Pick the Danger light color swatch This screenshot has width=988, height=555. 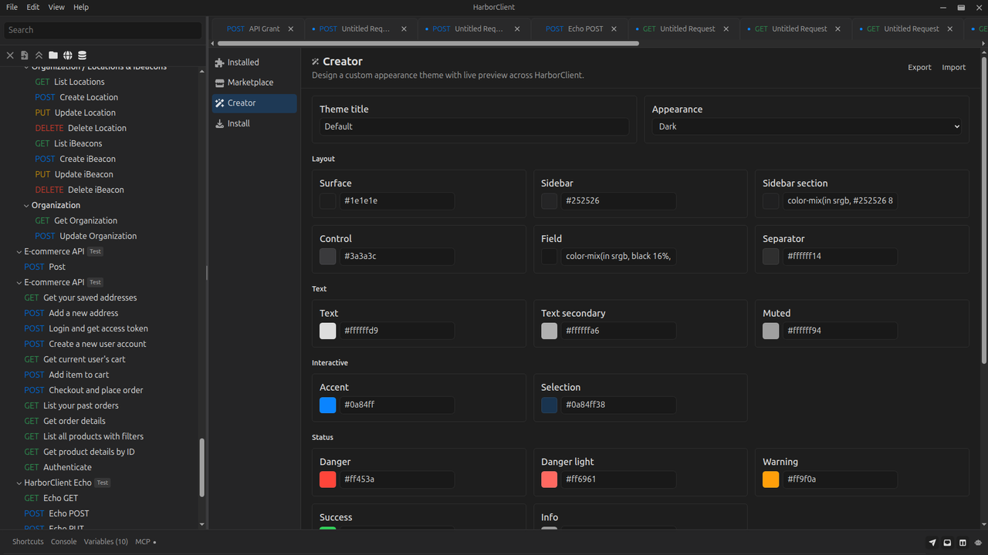[x=550, y=479]
